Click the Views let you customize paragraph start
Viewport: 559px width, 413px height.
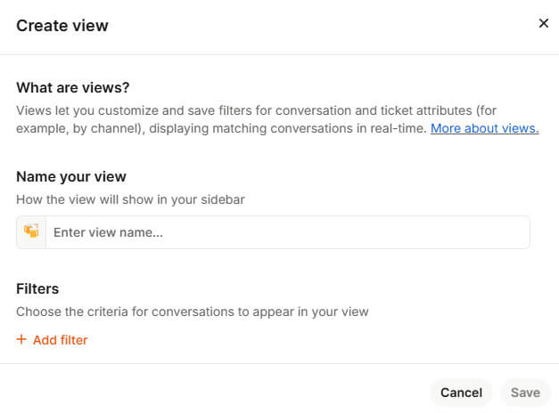(53, 110)
